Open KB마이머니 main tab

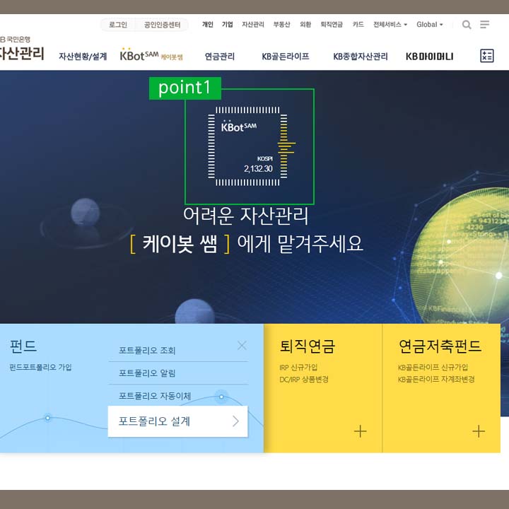(x=430, y=57)
